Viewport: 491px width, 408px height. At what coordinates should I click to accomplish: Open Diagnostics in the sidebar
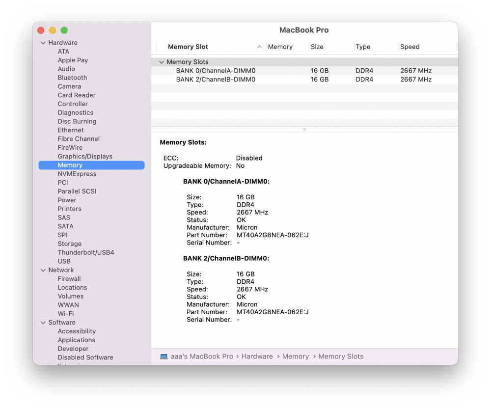(x=76, y=113)
